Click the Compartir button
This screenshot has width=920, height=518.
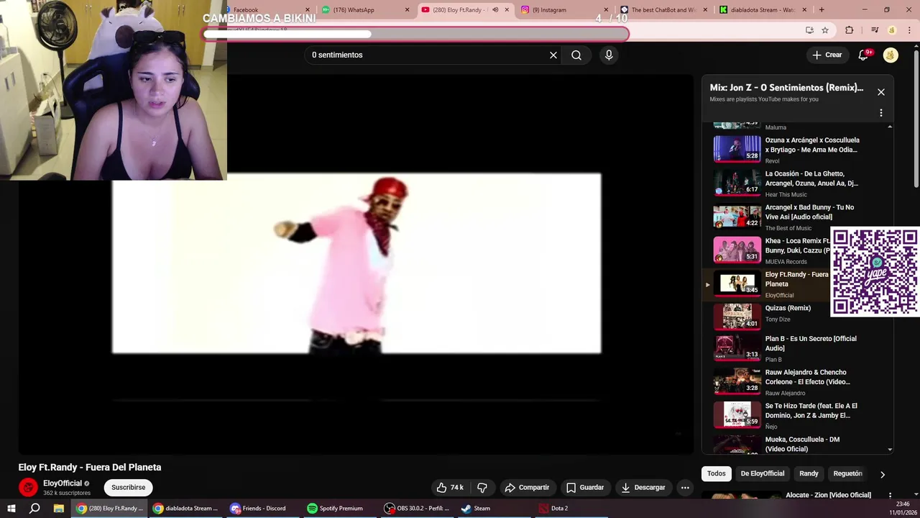point(528,487)
